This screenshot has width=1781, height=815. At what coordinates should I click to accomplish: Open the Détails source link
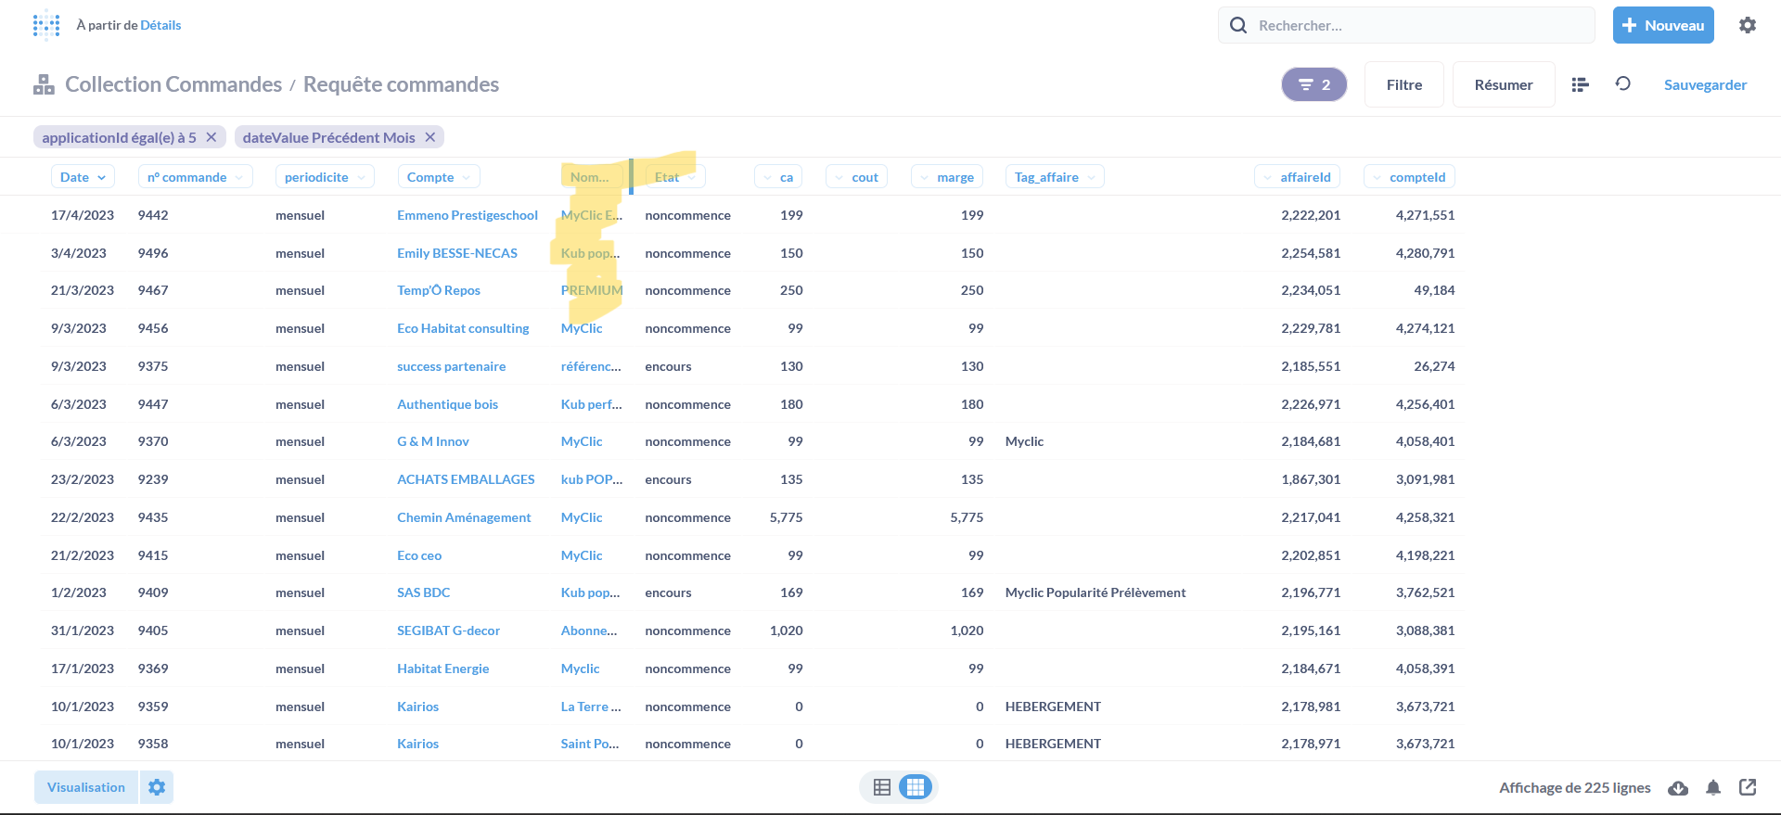click(160, 25)
